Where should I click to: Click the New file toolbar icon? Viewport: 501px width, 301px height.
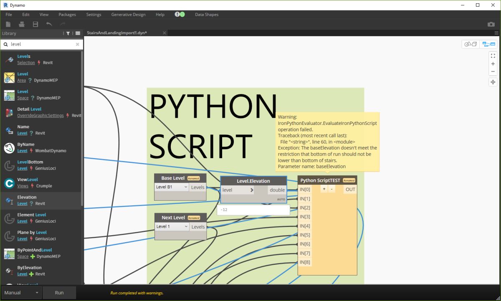(8, 25)
